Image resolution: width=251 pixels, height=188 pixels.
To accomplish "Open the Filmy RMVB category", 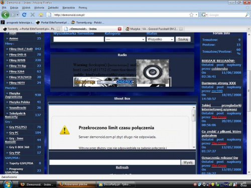I will pos(17,60).
